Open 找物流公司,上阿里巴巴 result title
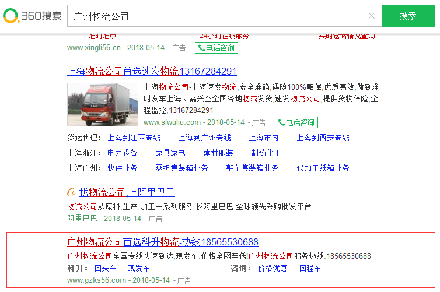The image size is (440, 292). tap(127, 192)
